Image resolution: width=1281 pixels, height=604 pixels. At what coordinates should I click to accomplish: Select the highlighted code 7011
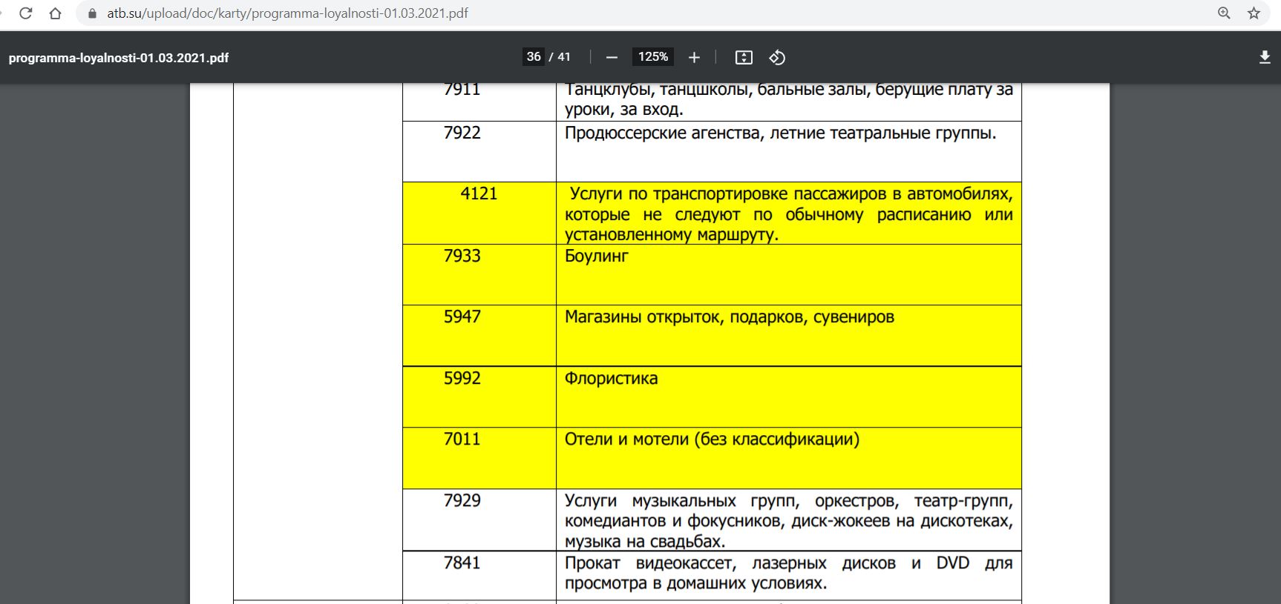tap(462, 439)
